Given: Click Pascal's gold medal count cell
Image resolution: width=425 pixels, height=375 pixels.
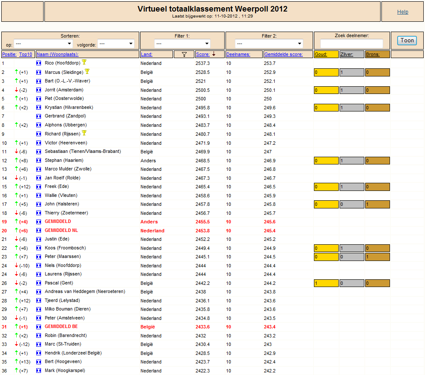Looking at the screenshot, I should point(326,283).
